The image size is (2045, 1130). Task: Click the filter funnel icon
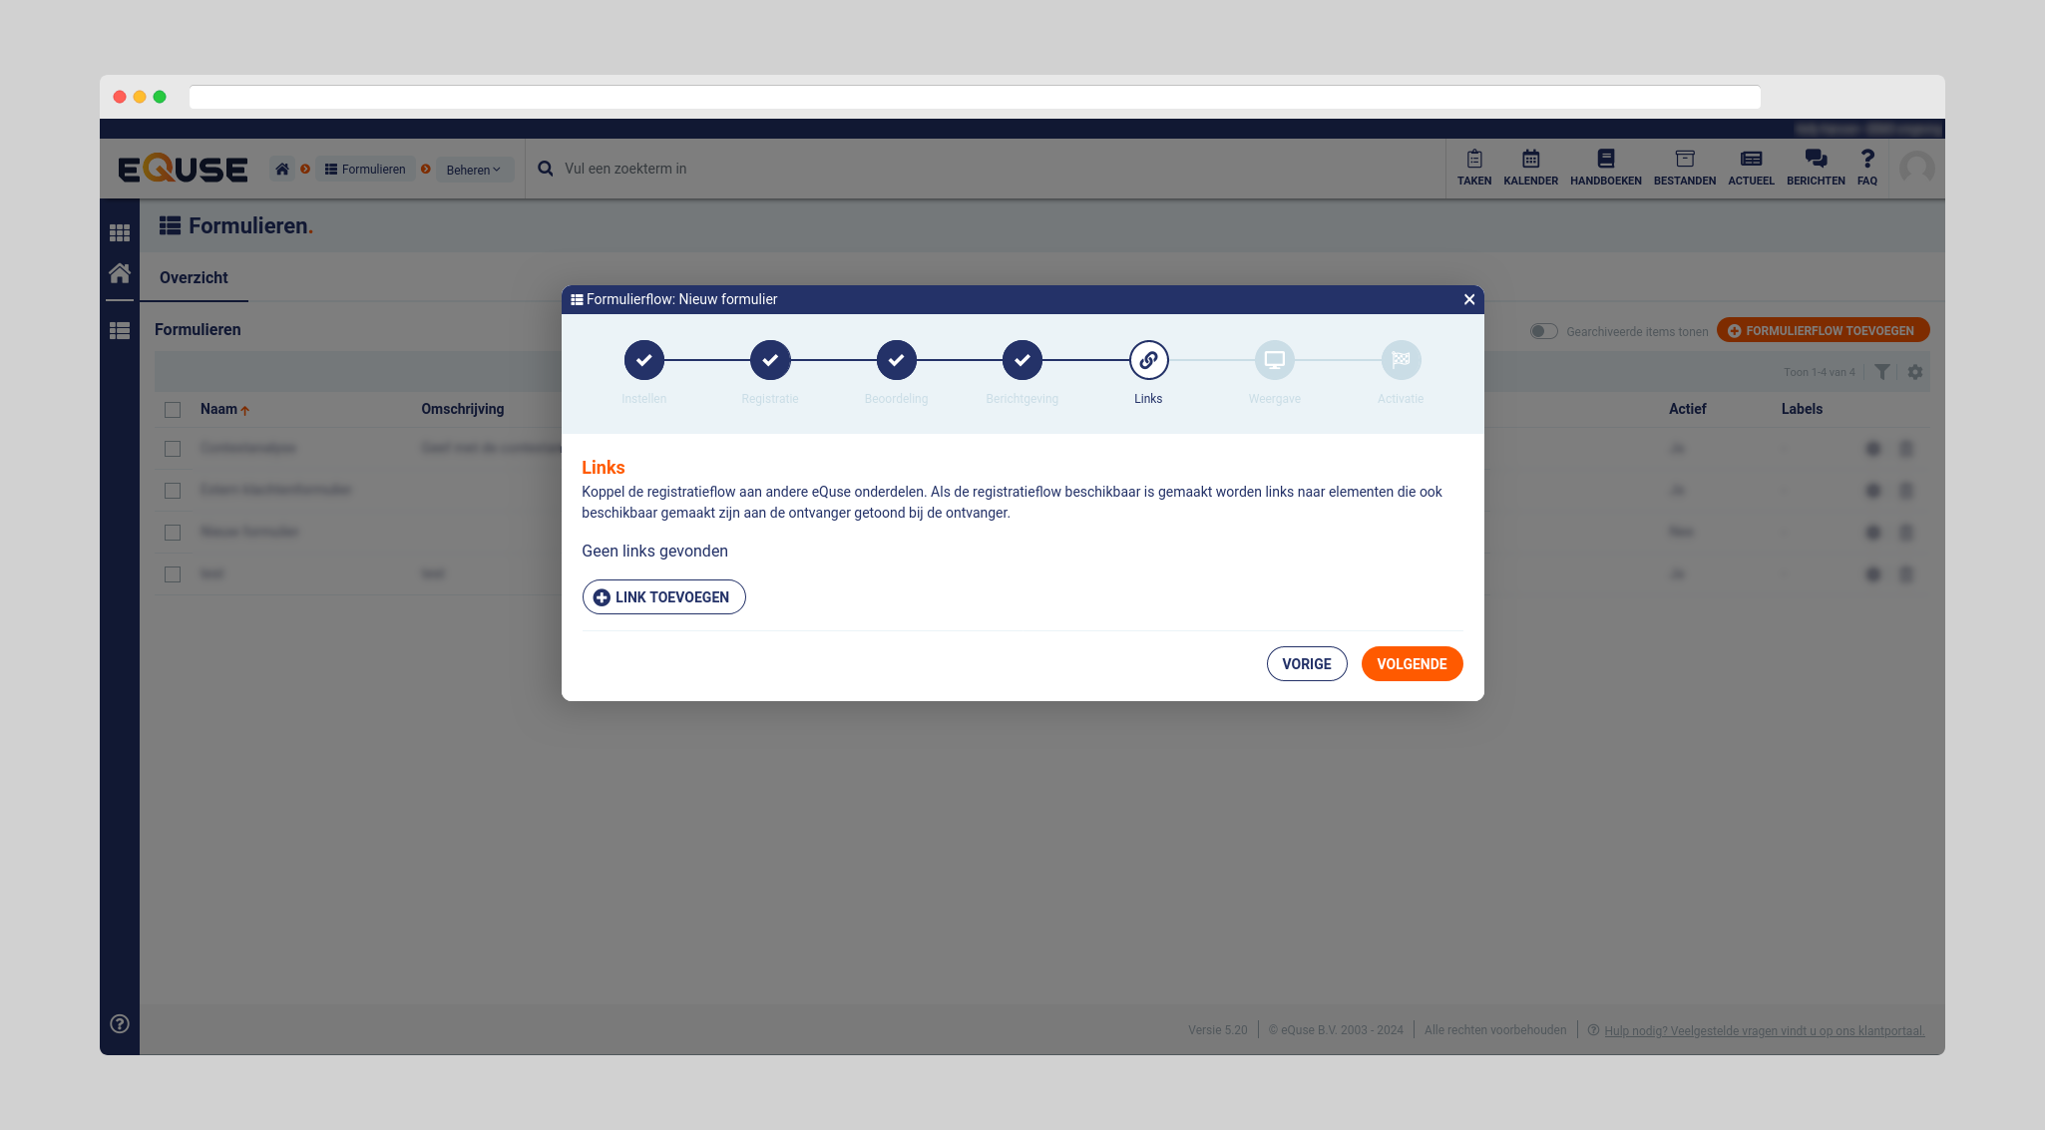(x=1881, y=372)
